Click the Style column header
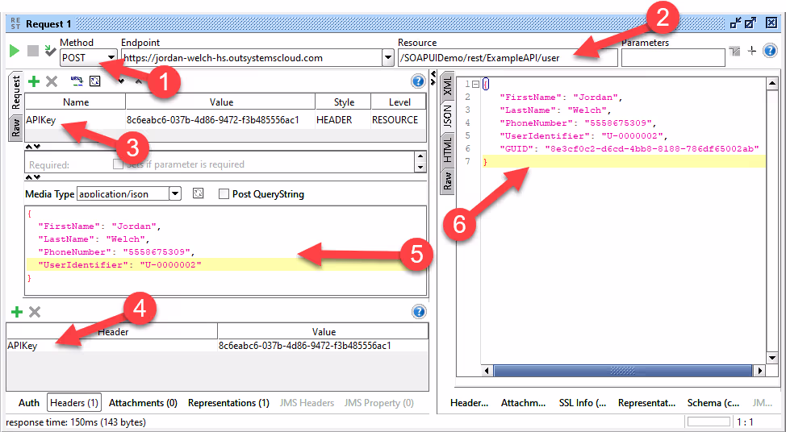Image resolution: width=786 pixels, height=432 pixels. coord(344,102)
